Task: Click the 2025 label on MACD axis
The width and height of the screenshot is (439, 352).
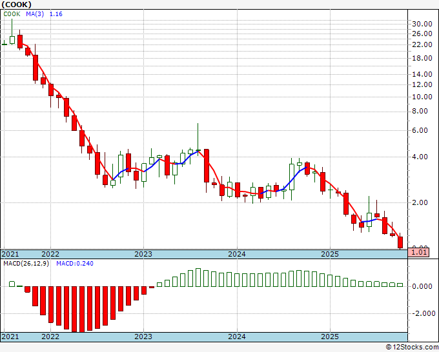Action: (x=330, y=337)
